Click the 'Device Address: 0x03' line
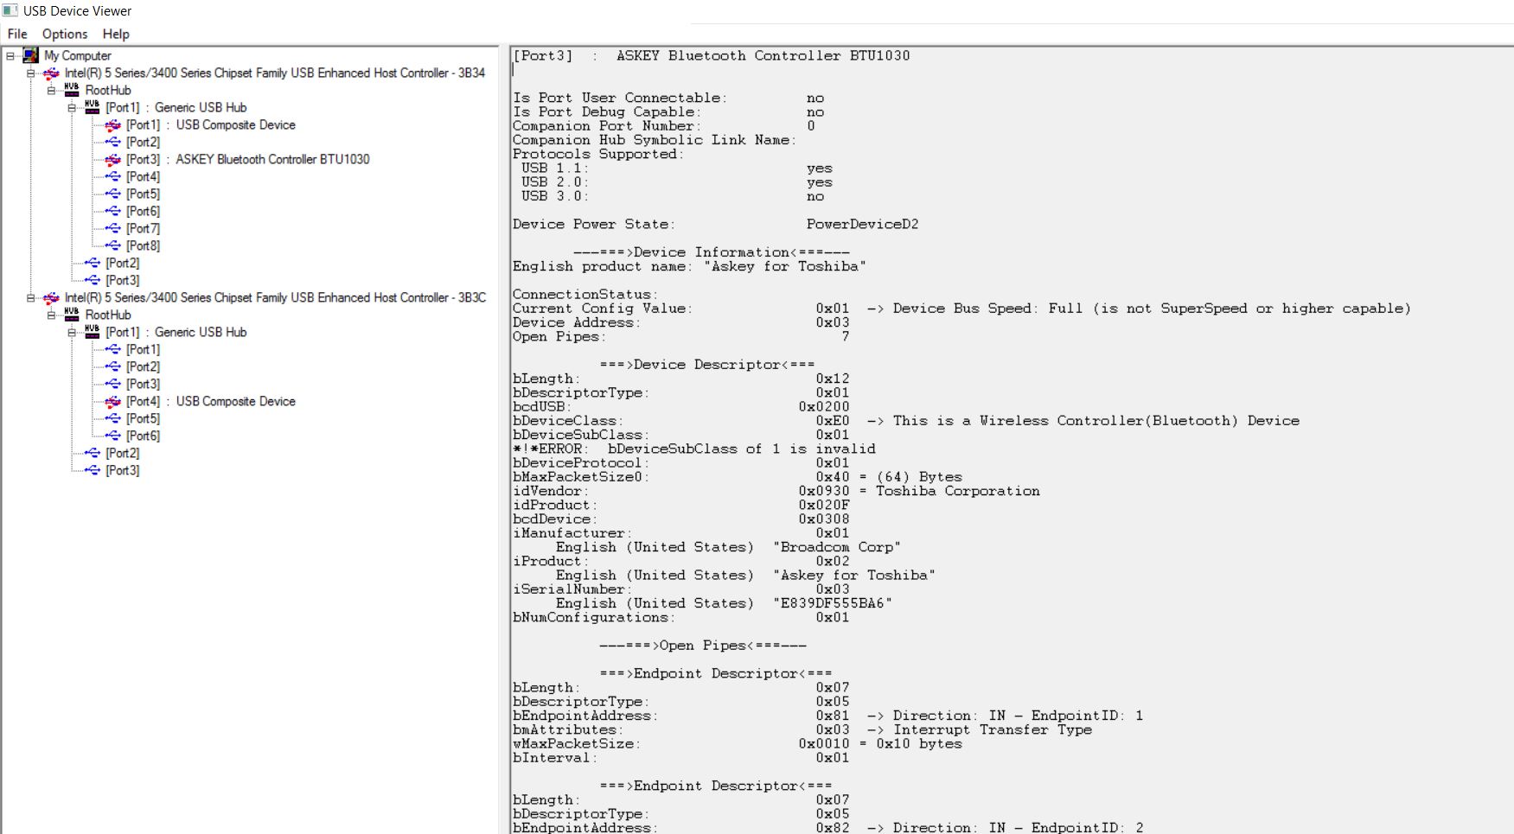Image resolution: width=1514 pixels, height=834 pixels. coord(680,322)
